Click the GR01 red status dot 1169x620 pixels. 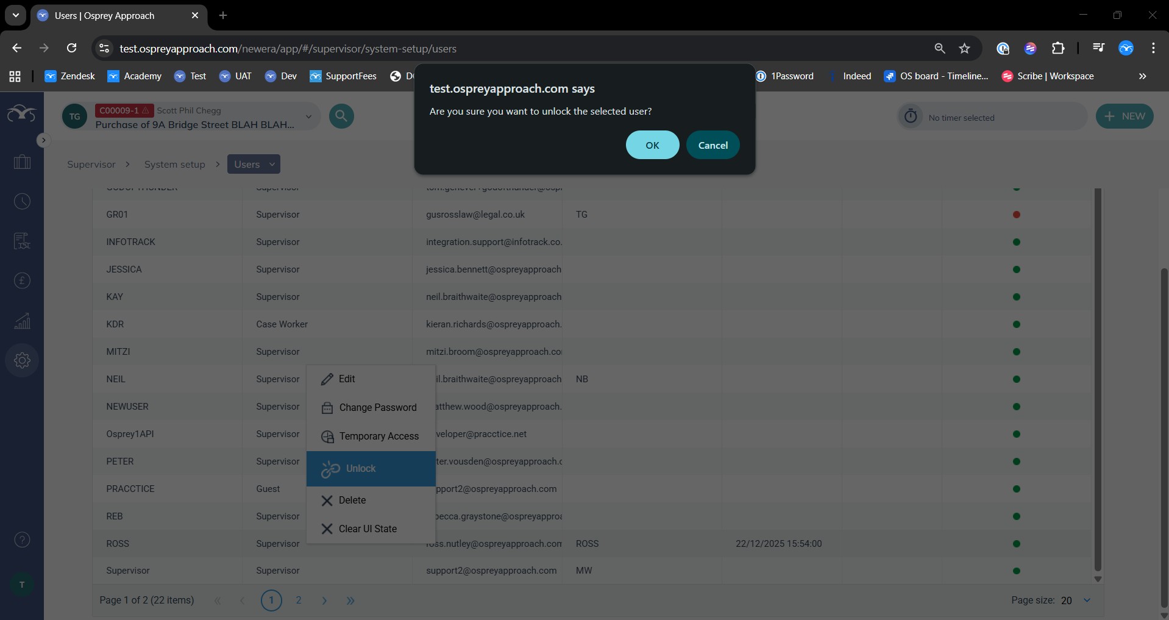(1016, 215)
